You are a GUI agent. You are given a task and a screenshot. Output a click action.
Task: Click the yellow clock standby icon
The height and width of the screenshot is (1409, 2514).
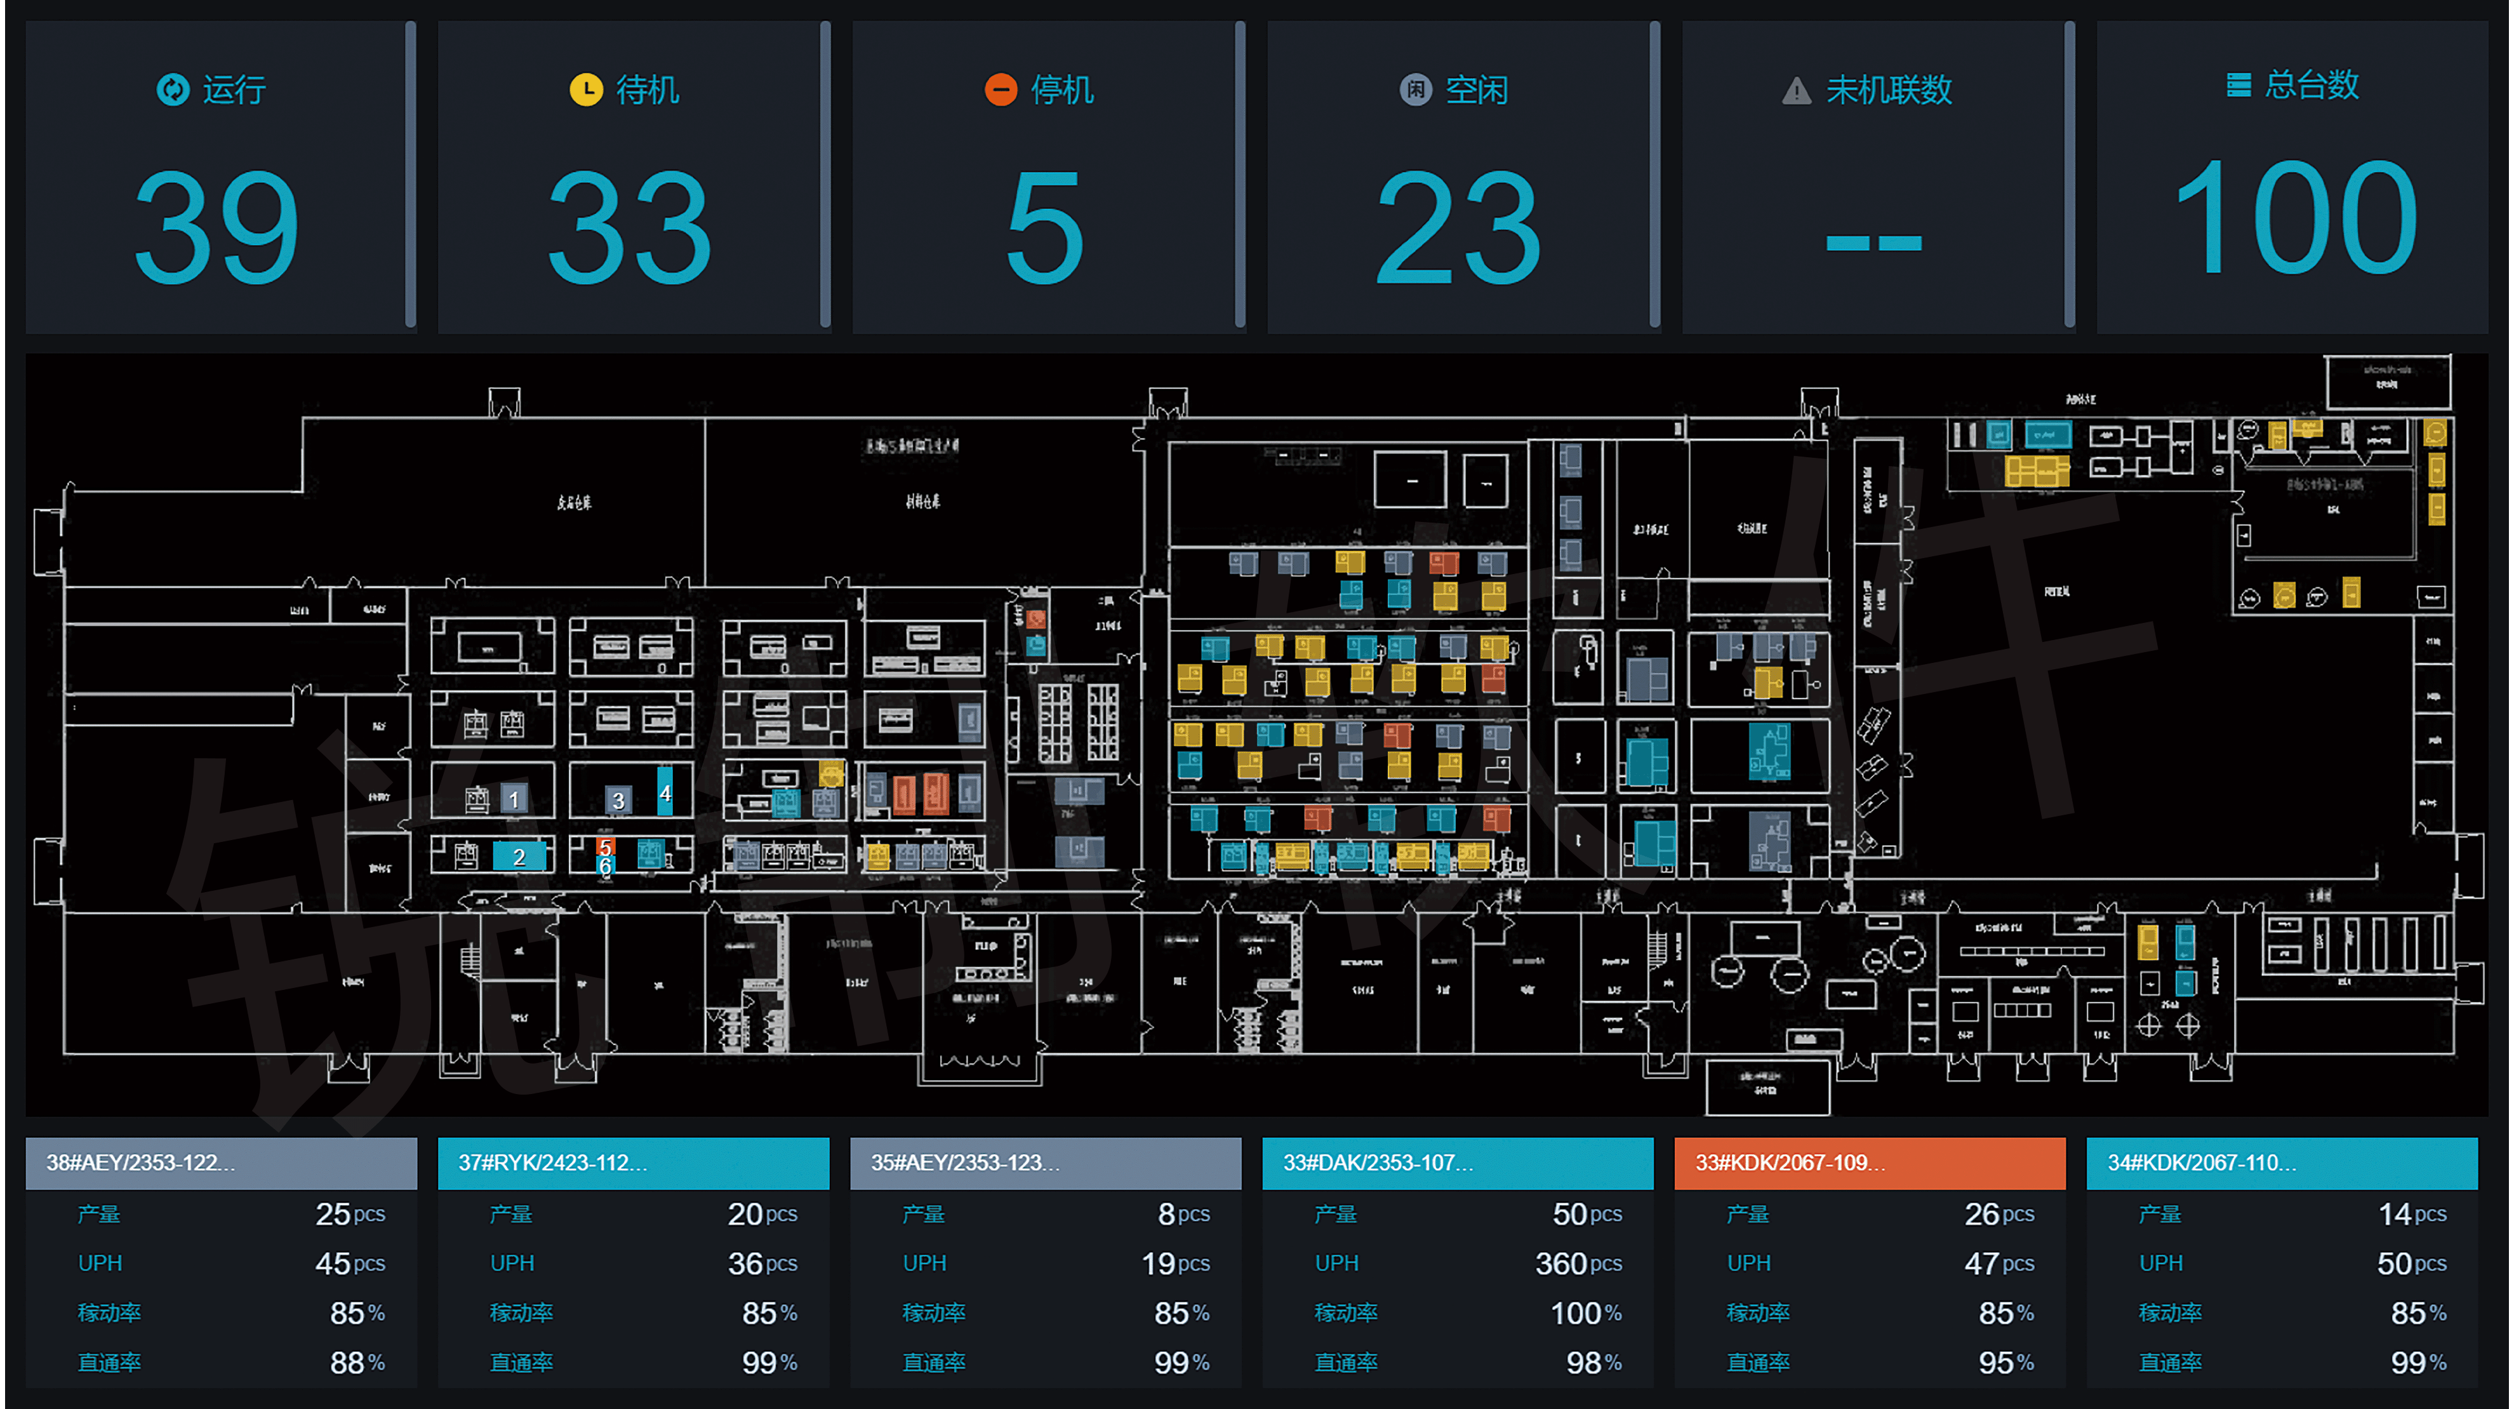585,90
